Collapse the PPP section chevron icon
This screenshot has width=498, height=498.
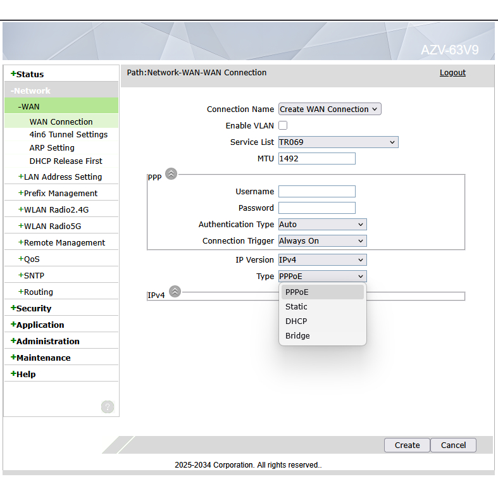click(x=171, y=174)
